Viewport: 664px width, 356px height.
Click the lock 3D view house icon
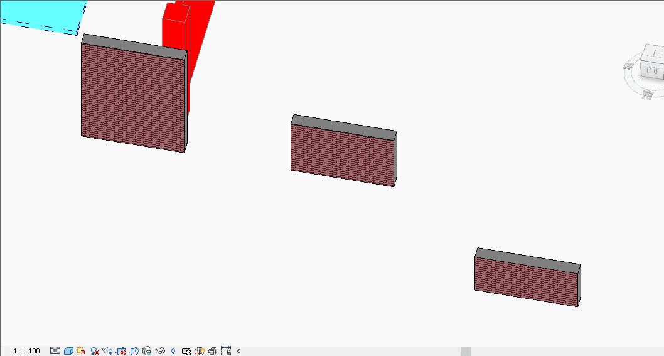pos(146,351)
